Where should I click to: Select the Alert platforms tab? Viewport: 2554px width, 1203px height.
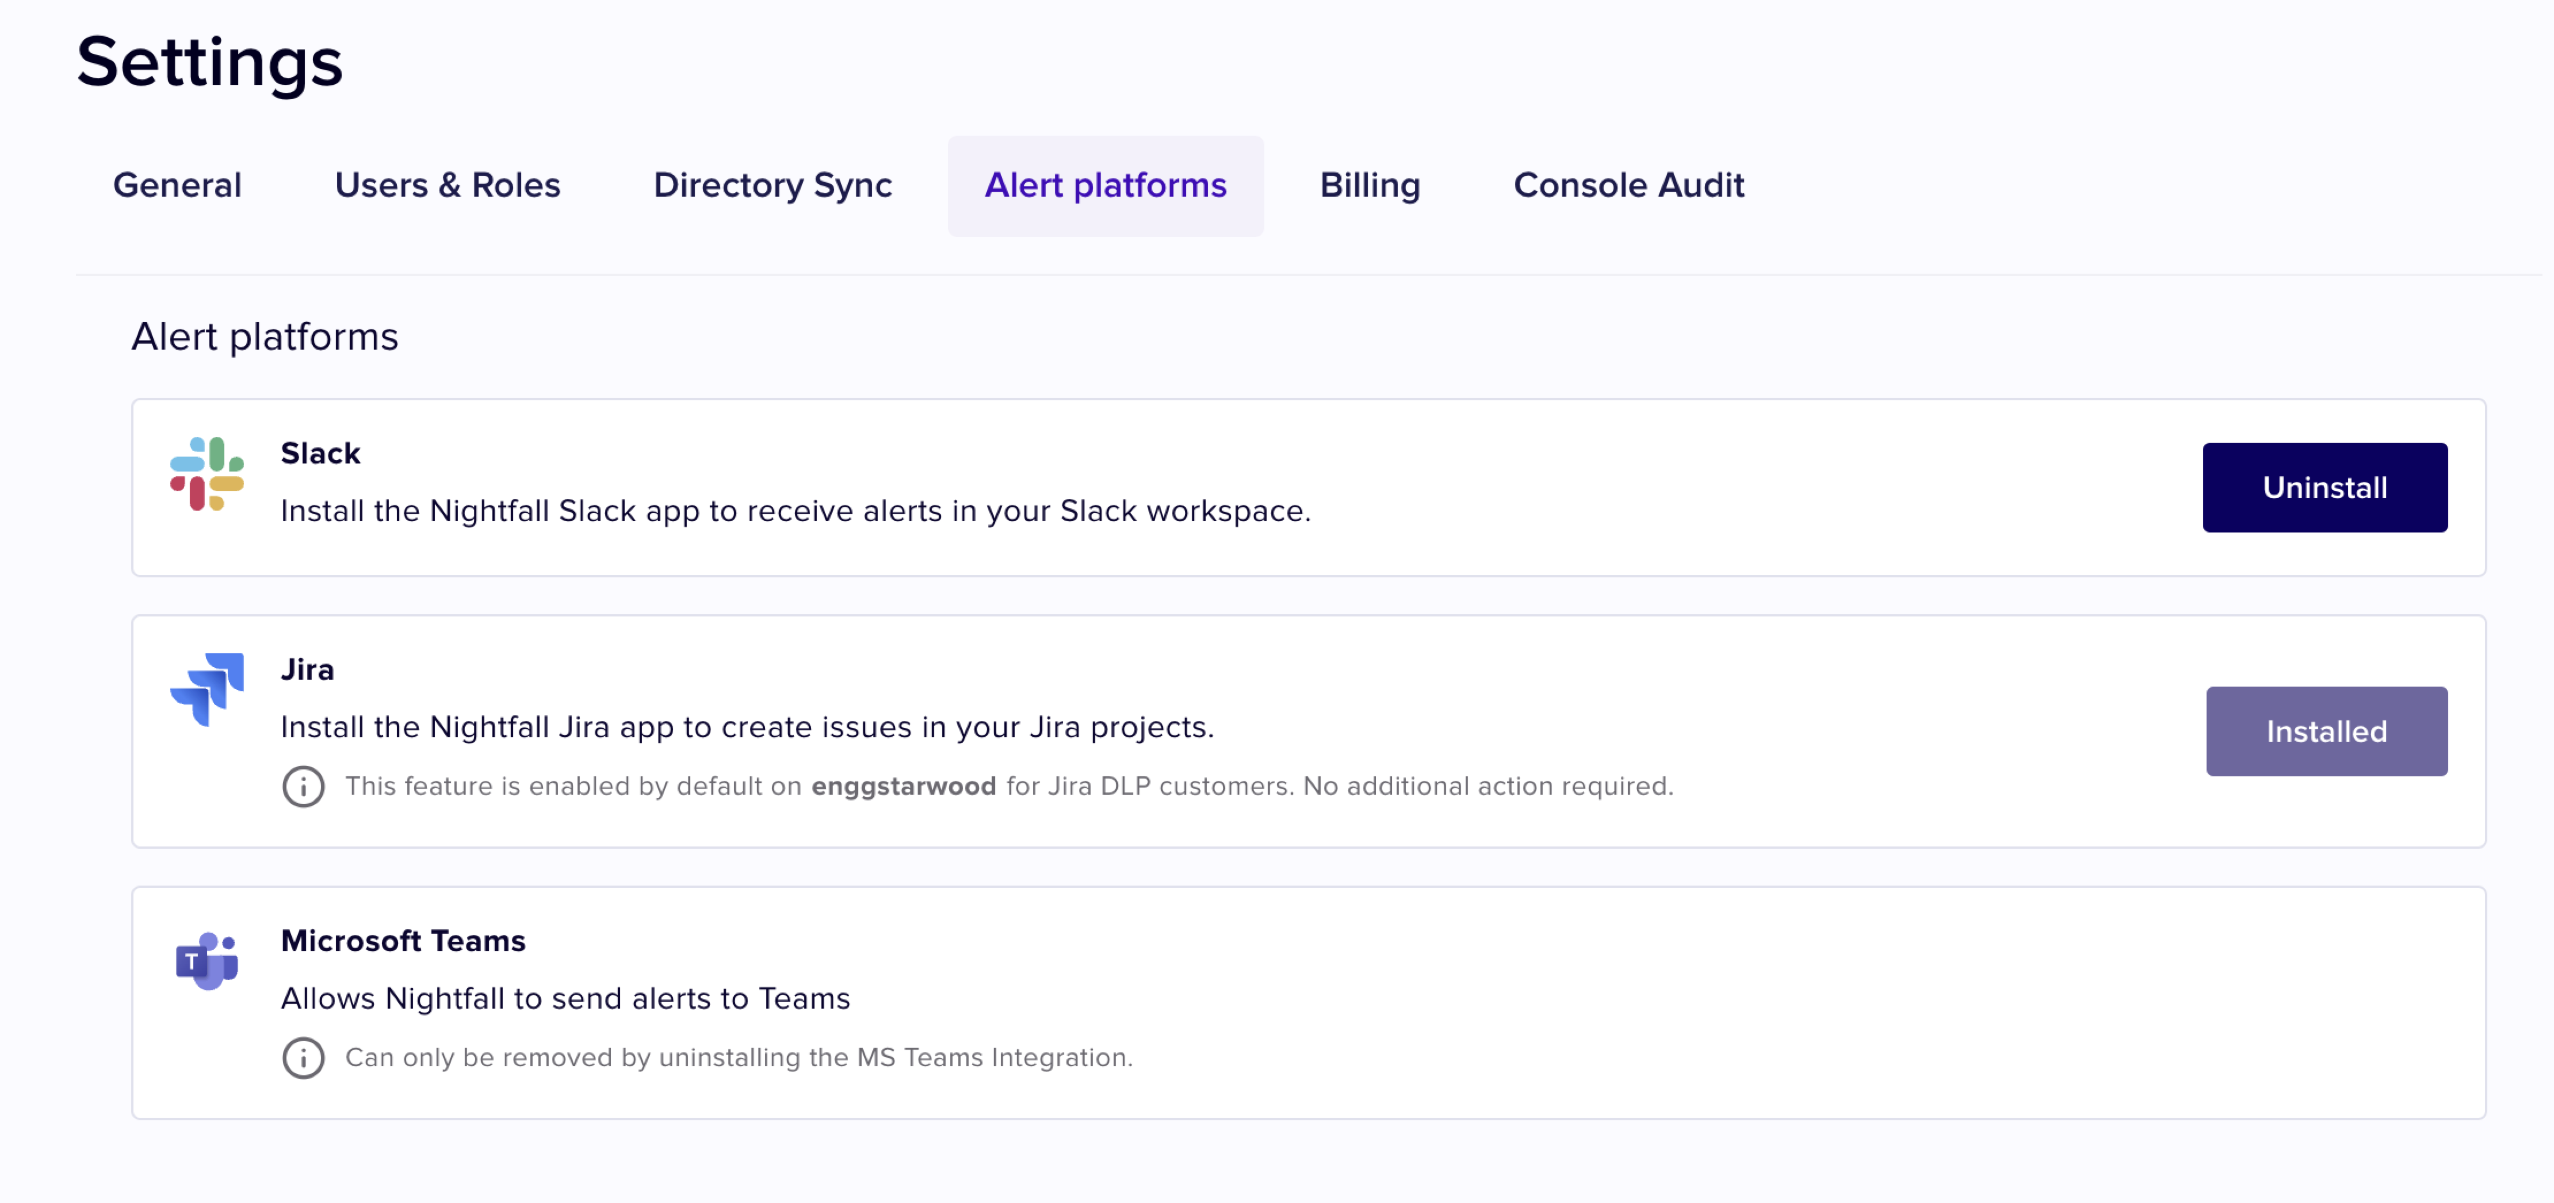click(x=1106, y=185)
